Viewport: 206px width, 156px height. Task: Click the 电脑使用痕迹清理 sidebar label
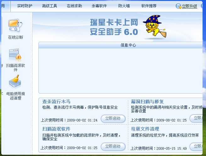tap(15, 96)
